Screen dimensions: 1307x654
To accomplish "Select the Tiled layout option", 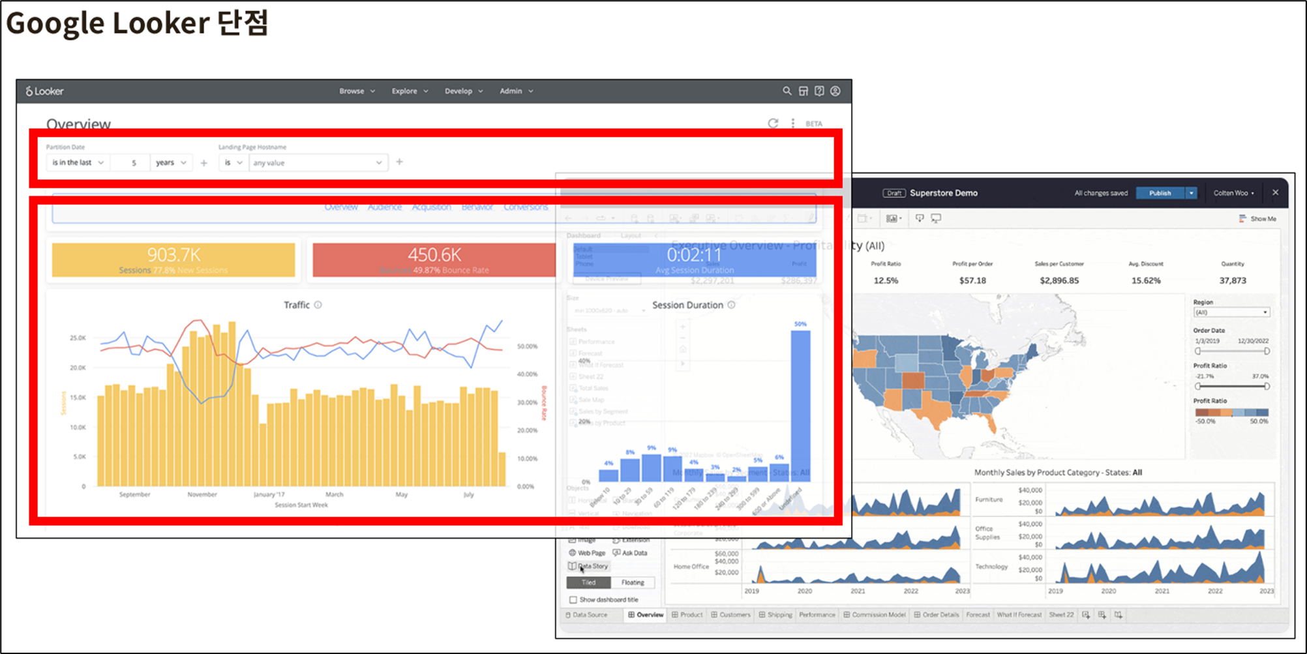I will pos(589,582).
